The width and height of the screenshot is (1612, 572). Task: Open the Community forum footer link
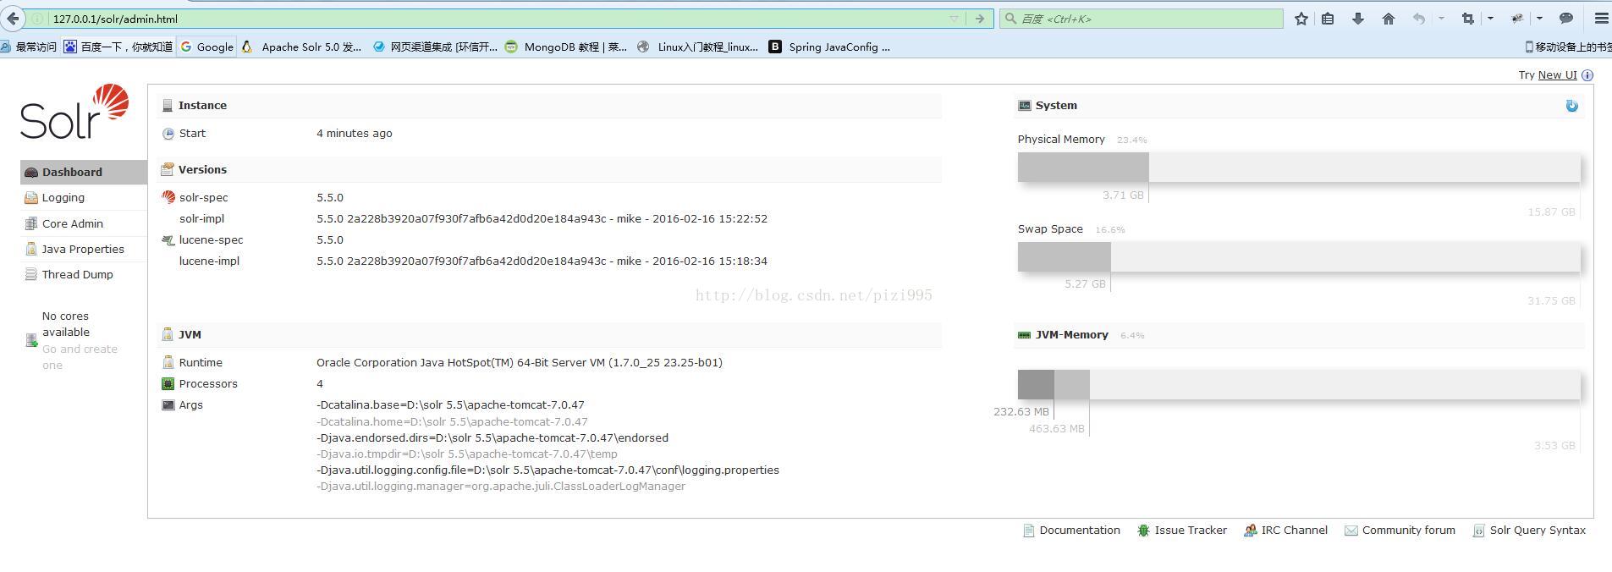coord(1400,531)
